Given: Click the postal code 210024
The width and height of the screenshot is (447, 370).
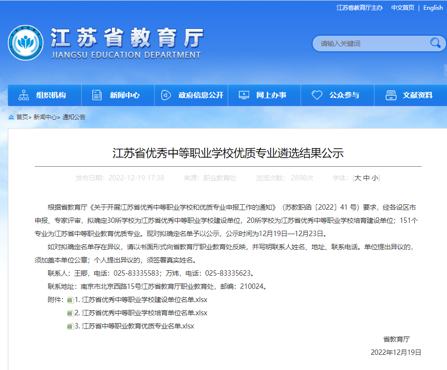Looking at the screenshot, I should tap(252, 286).
